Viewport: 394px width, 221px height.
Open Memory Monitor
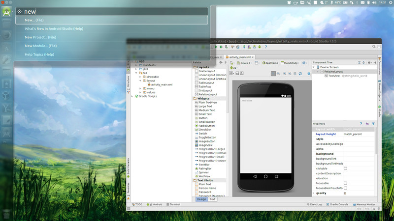[x=364, y=204]
